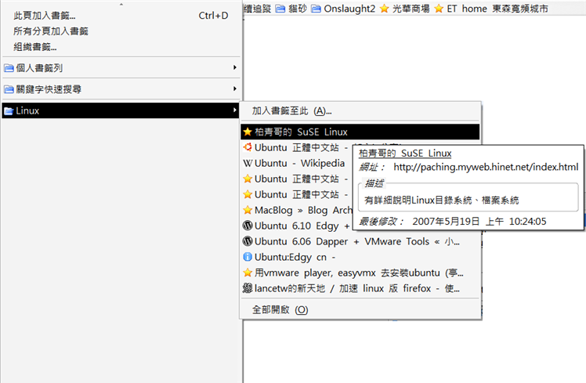The width and height of the screenshot is (586, 383).
Task: Open Ubuntu - Wikipedia bookmark
Action: [297, 163]
